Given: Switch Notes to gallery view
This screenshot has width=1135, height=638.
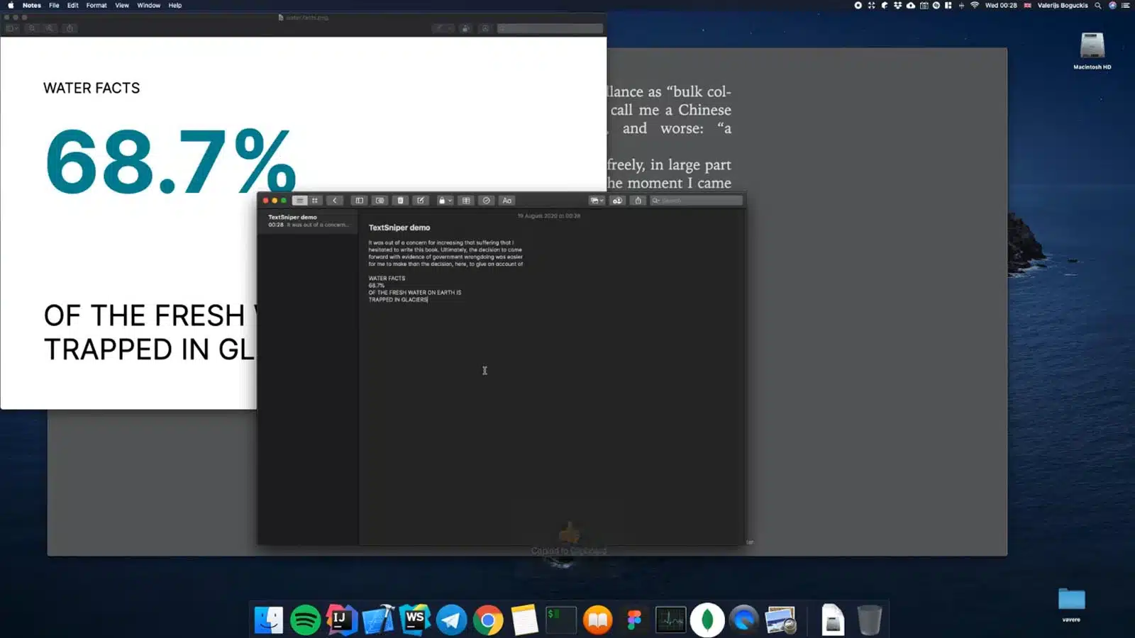Looking at the screenshot, I should [314, 201].
